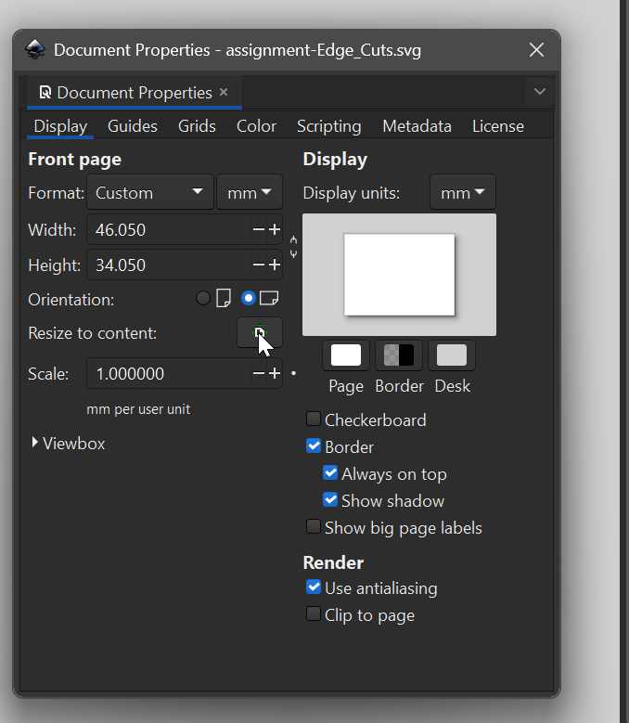Click the page preview thumbnail

tap(400, 275)
